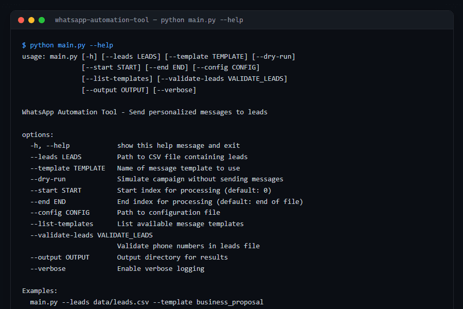This screenshot has width=463, height=309.
Task: Click 'Path to configuration file' description
Action: [169, 213]
